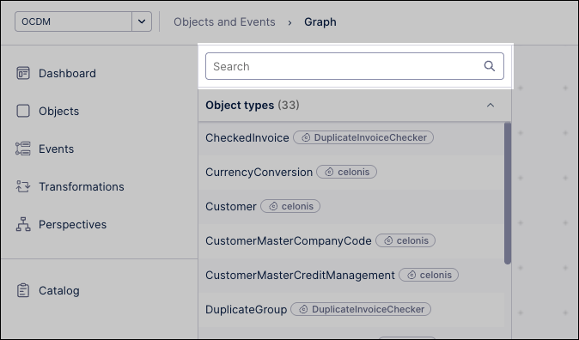Viewport: 579px width, 340px height.
Task: Select the Customer object type
Action: (231, 206)
